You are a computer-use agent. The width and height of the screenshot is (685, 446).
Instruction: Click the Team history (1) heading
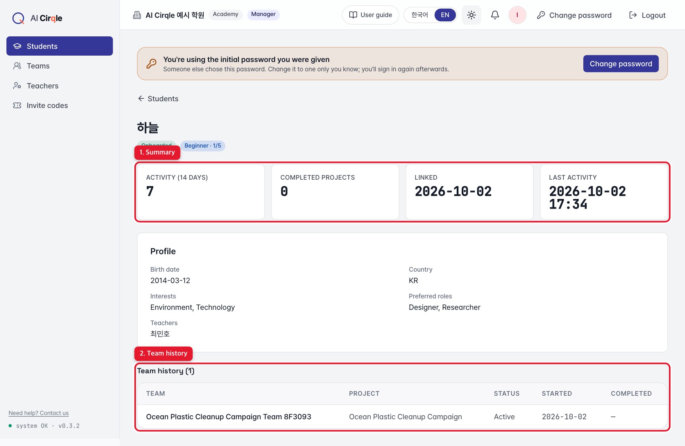point(166,371)
